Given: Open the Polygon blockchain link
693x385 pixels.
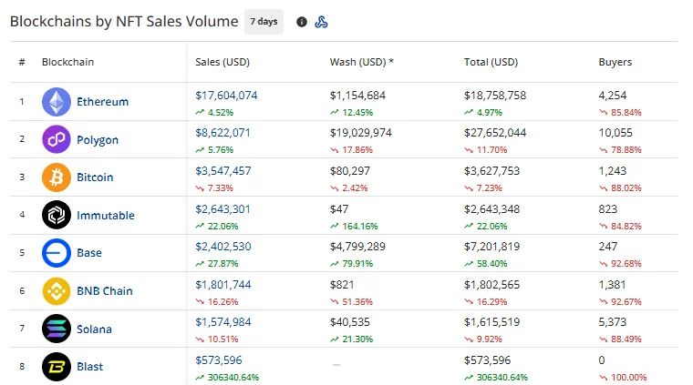Looking at the screenshot, I should tap(98, 140).
